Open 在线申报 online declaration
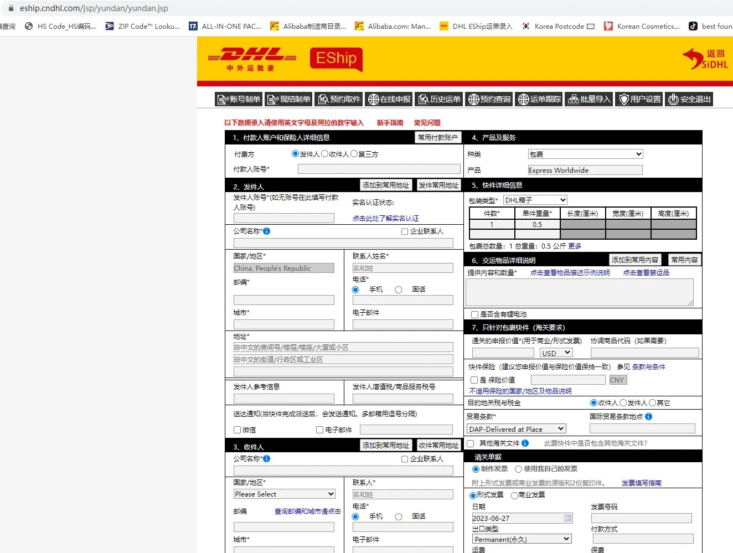The width and height of the screenshot is (733, 553). [389, 99]
